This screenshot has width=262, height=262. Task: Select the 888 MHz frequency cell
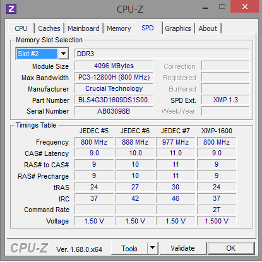tap(135, 142)
